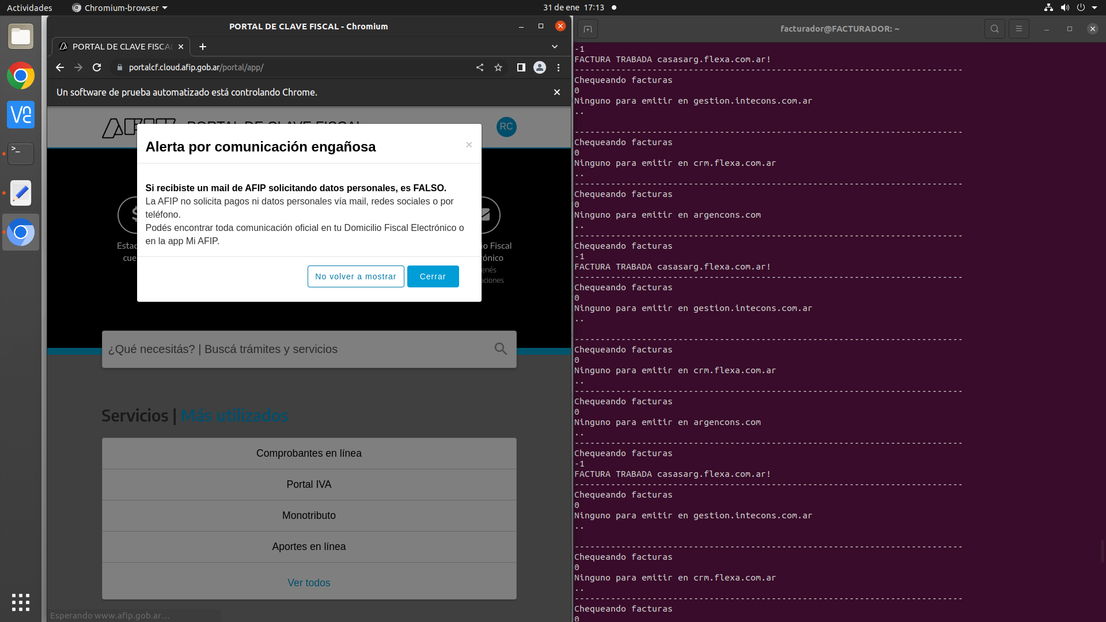Expand the Chromium tab search chevron
1106x622 pixels.
pyautogui.click(x=555, y=47)
